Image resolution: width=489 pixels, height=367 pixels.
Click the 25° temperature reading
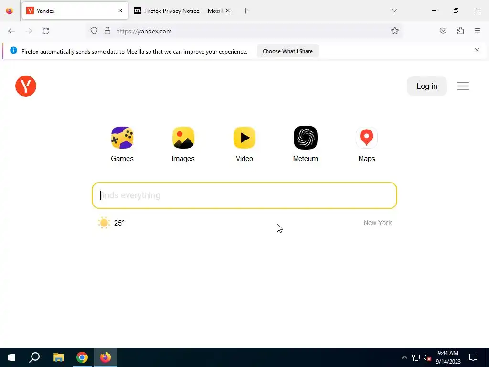click(x=119, y=223)
